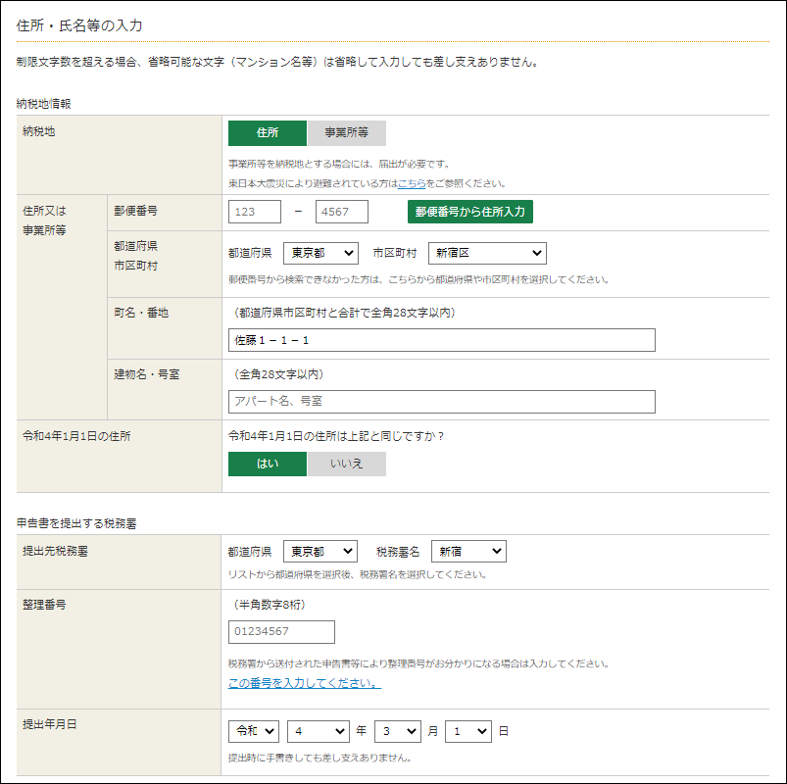
Task: Click the 建物名・号室 input field
Action: pyautogui.click(x=442, y=402)
